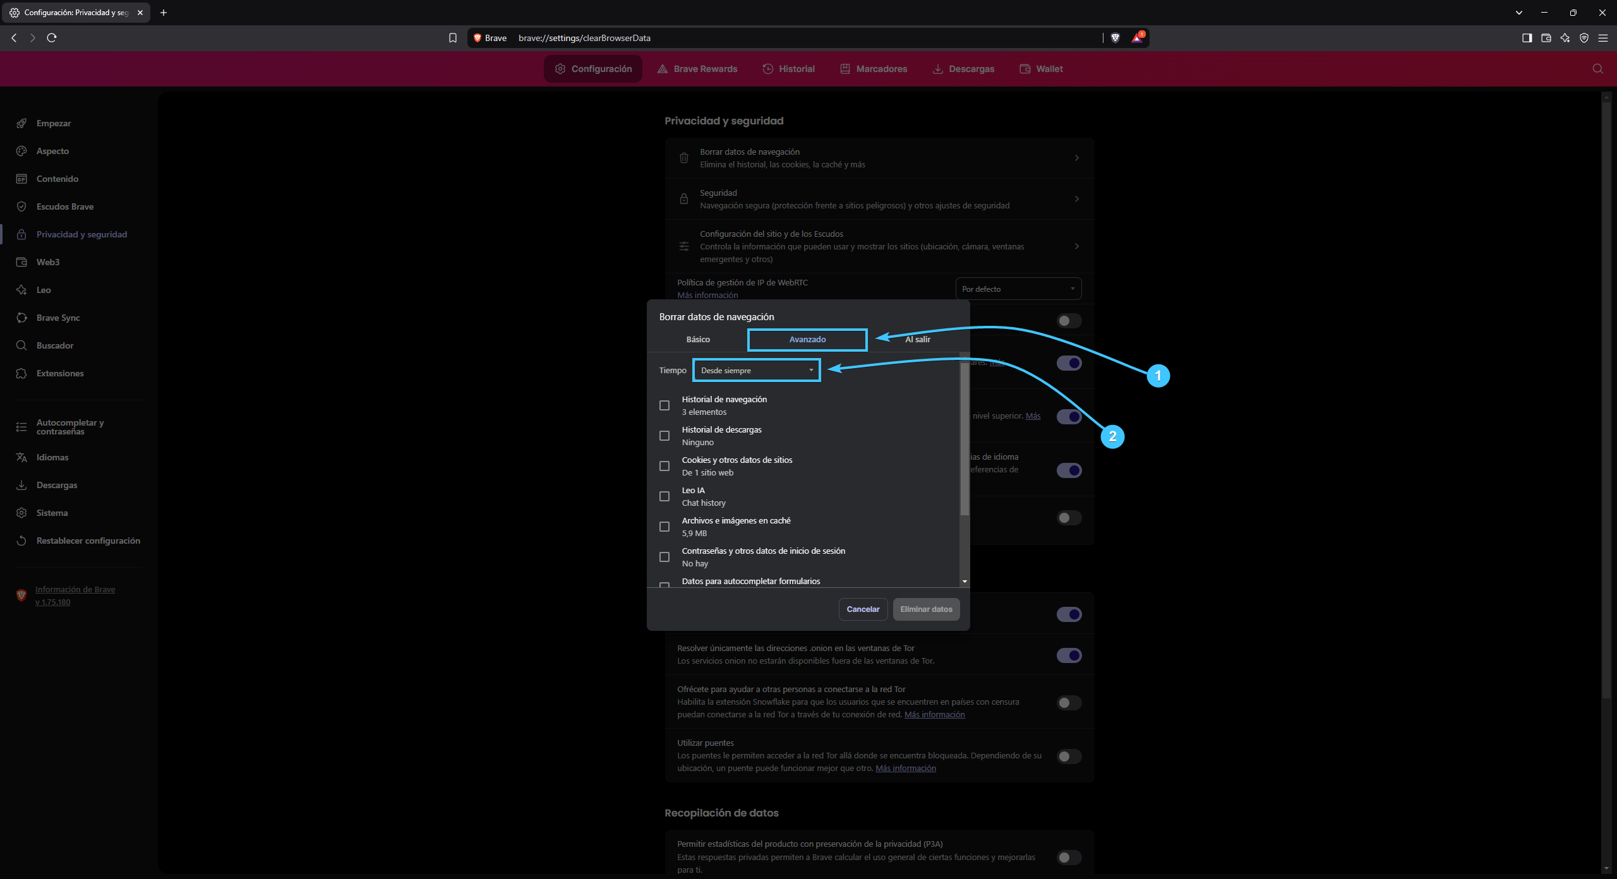The height and width of the screenshot is (879, 1617).
Task: Click the Leo star icon in sidebar
Action: [x=21, y=290]
